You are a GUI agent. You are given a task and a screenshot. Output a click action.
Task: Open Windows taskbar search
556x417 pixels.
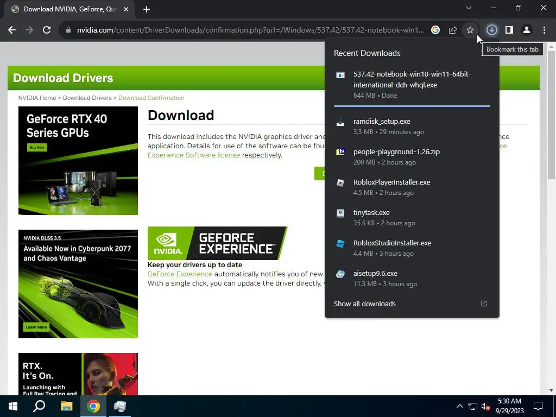(39, 406)
